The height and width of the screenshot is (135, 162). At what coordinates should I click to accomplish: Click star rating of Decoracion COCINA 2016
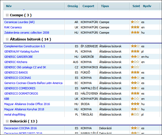pyautogui.click(x=135, y=128)
